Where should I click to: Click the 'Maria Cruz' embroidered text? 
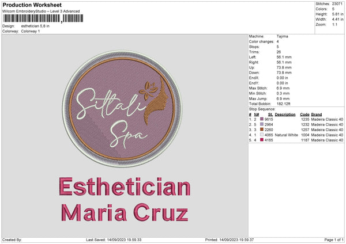pyautogui.click(x=125, y=212)
